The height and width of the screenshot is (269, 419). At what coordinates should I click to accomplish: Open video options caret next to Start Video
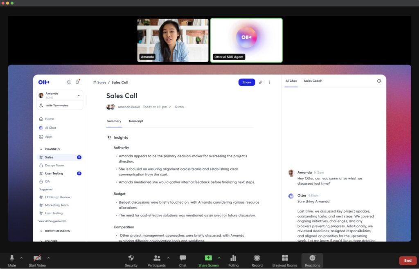pyautogui.click(x=48, y=258)
